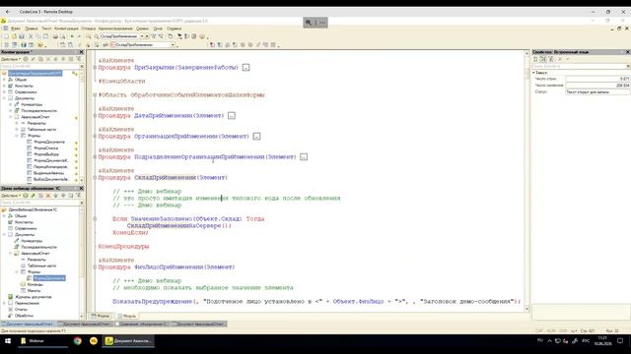Select Обработки in lower tree
631x354 pixels.
(24, 316)
